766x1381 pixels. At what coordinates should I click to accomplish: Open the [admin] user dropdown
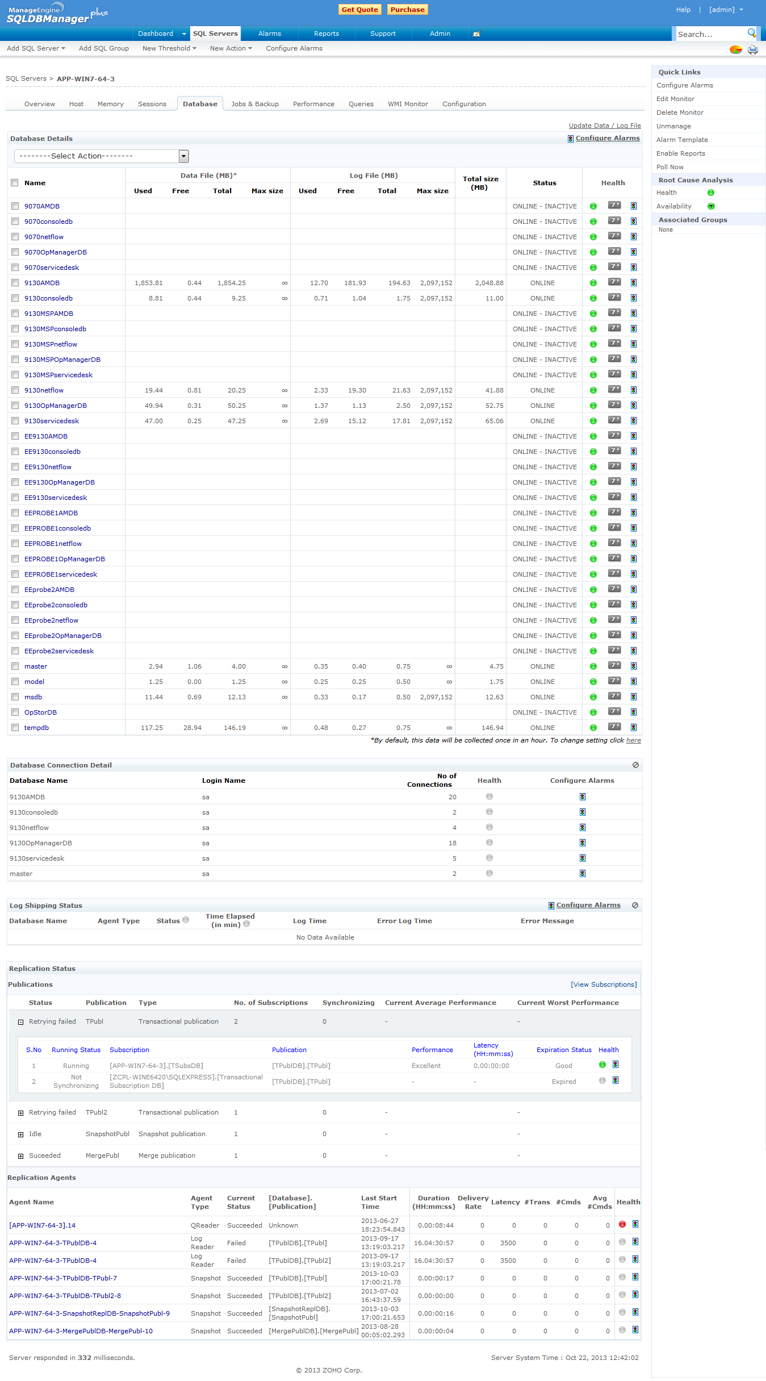(726, 10)
